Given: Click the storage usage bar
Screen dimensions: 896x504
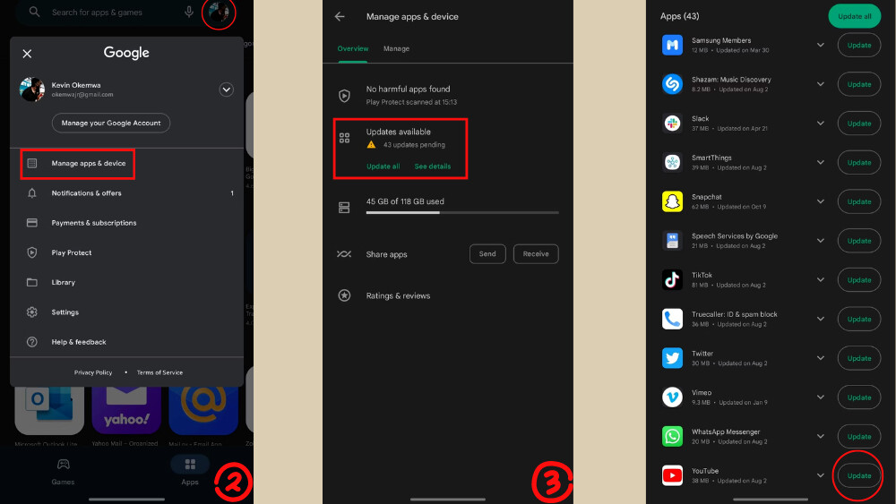Looking at the screenshot, I should [461, 213].
